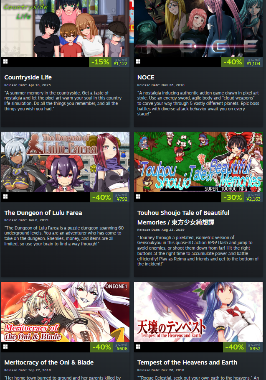Click the NOCE title link
Viewport: 266px width, 380px height.
[x=146, y=77]
